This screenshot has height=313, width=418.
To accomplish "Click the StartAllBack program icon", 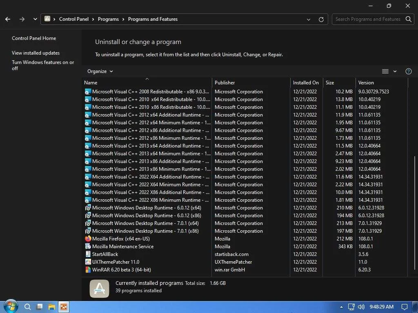I will (88, 254).
